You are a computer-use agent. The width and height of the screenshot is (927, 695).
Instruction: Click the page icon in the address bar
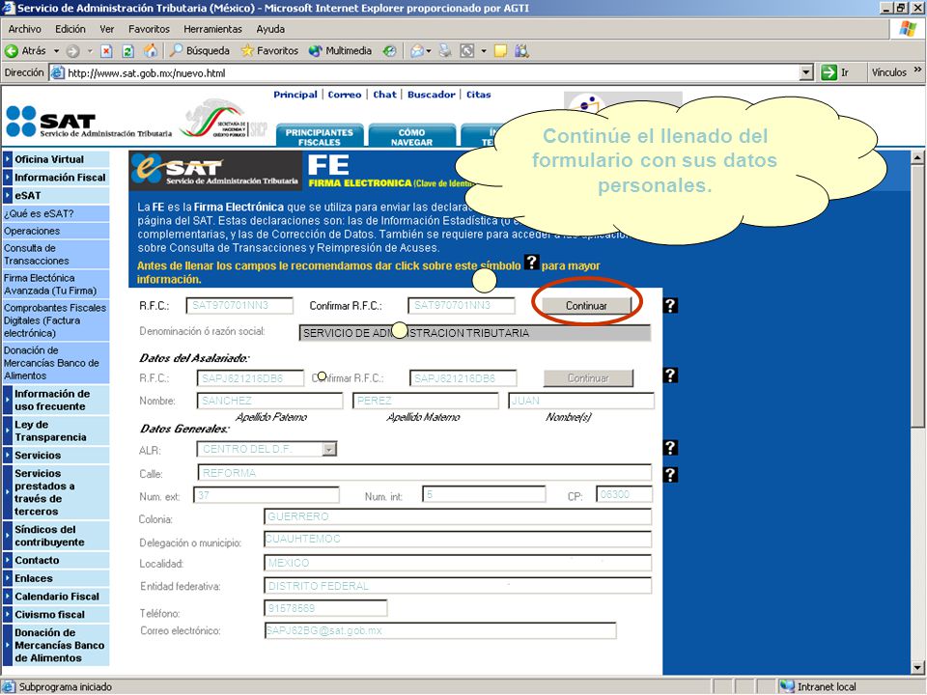click(x=57, y=72)
